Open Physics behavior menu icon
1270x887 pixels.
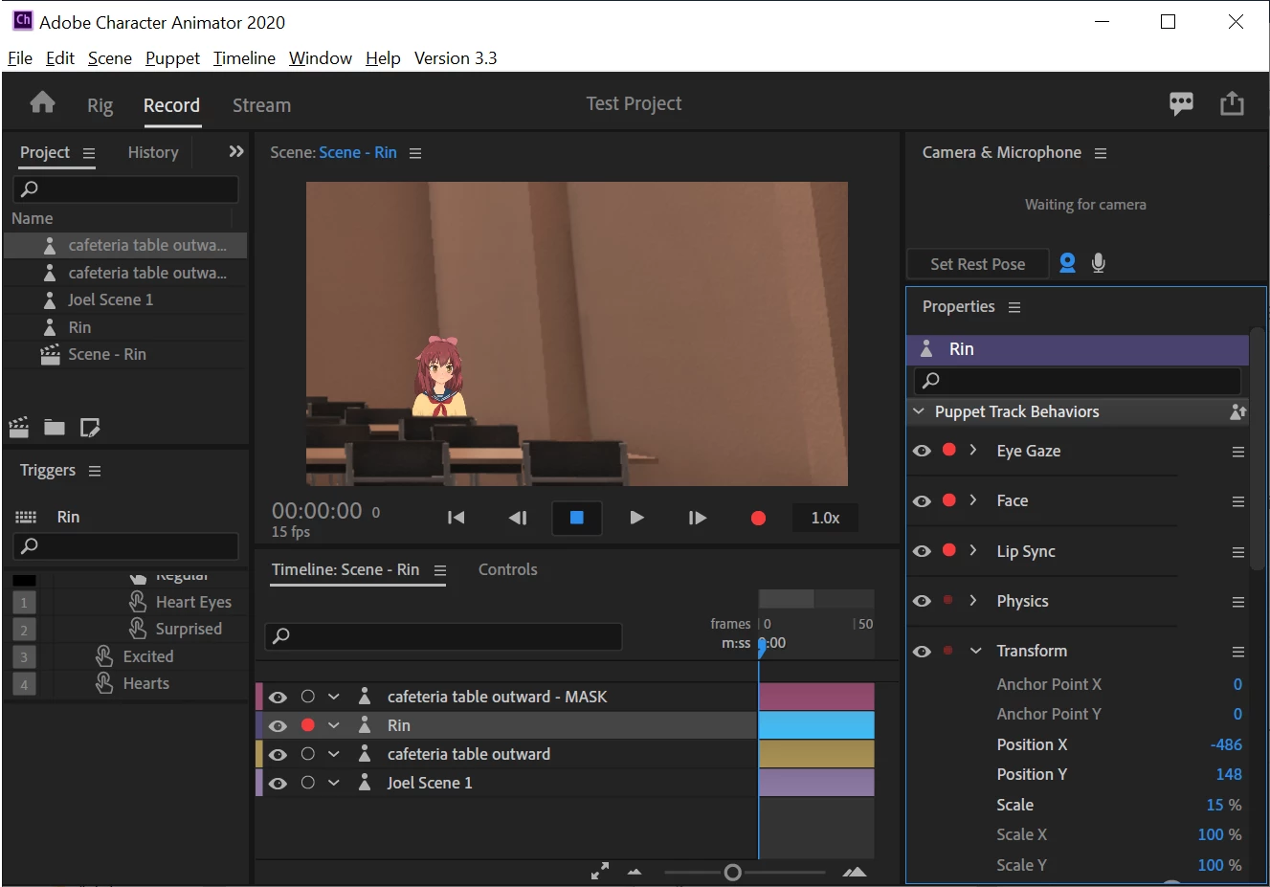point(1238,602)
